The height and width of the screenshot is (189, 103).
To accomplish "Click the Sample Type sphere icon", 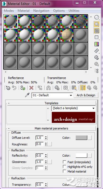I will tap(96, 18).
